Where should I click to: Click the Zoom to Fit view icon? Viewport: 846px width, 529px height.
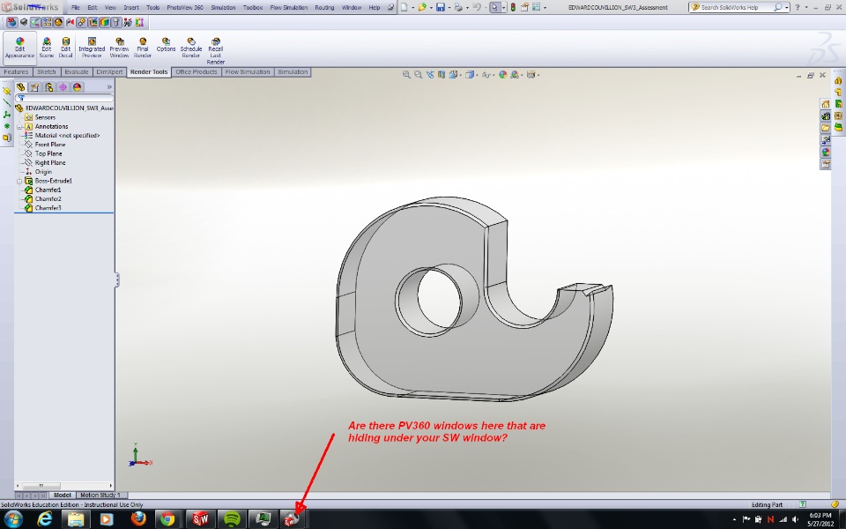click(x=406, y=74)
